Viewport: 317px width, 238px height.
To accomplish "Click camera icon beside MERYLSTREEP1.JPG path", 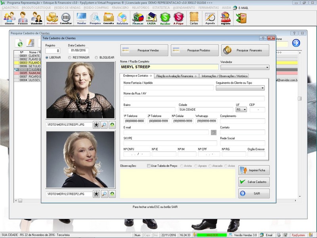I will point(96,125).
